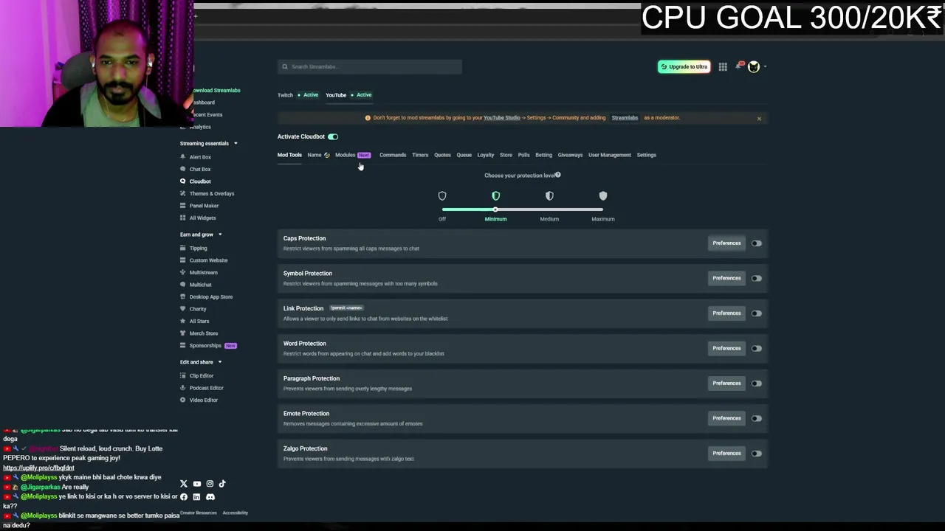Click the All Widgets grid icon
Screen dimensions: 945x531
183,218
